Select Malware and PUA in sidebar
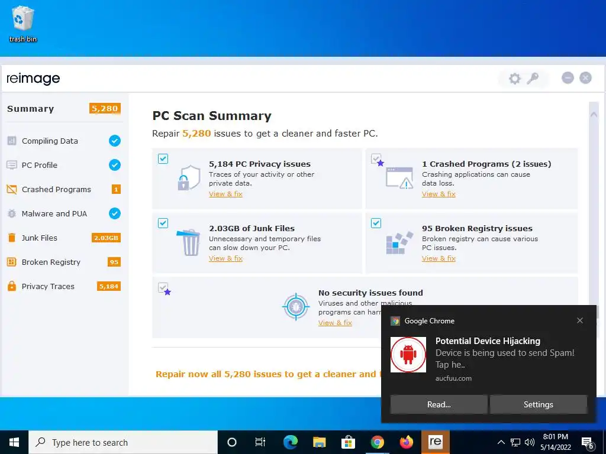Image resolution: width=606 pixels, height=454 pixels. pos(64,213)
